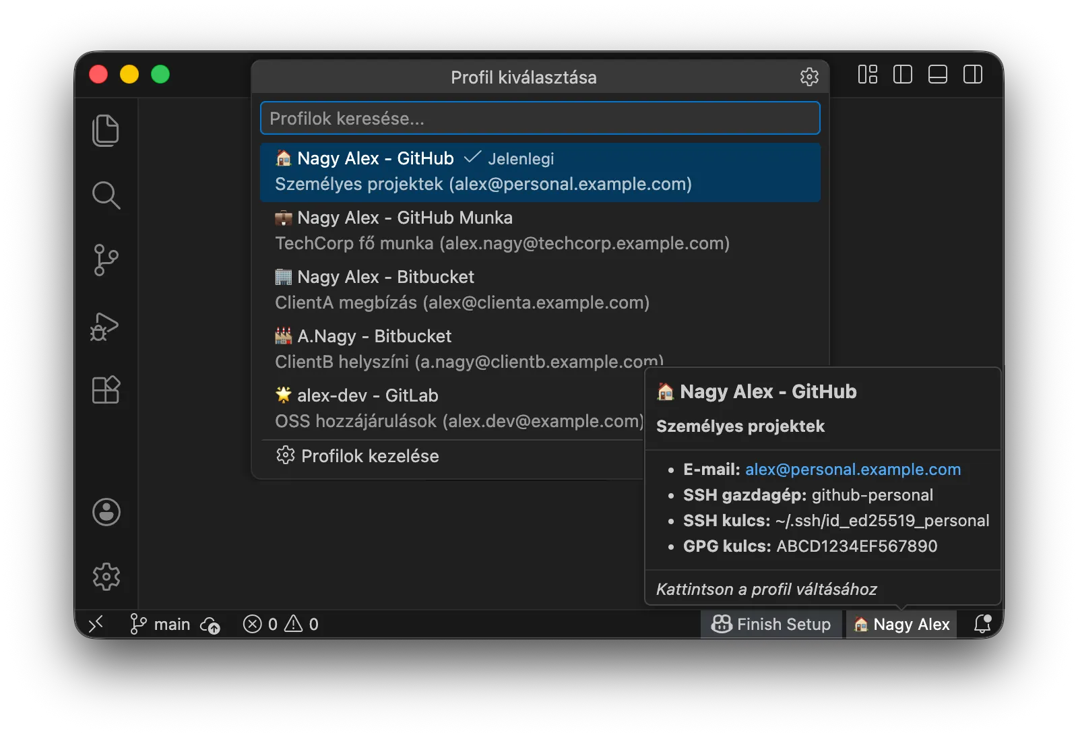Open the Extensions view icon

(106, 389)
